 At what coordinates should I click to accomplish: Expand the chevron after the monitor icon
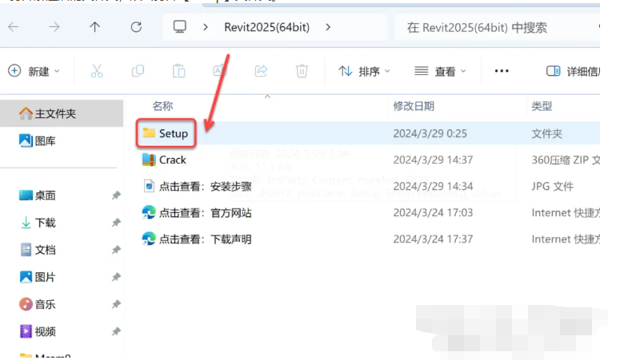click(x=206, y=27)
